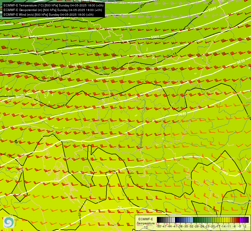
Task: Click the -11 legend tick label
Action: tap(228, 226)
